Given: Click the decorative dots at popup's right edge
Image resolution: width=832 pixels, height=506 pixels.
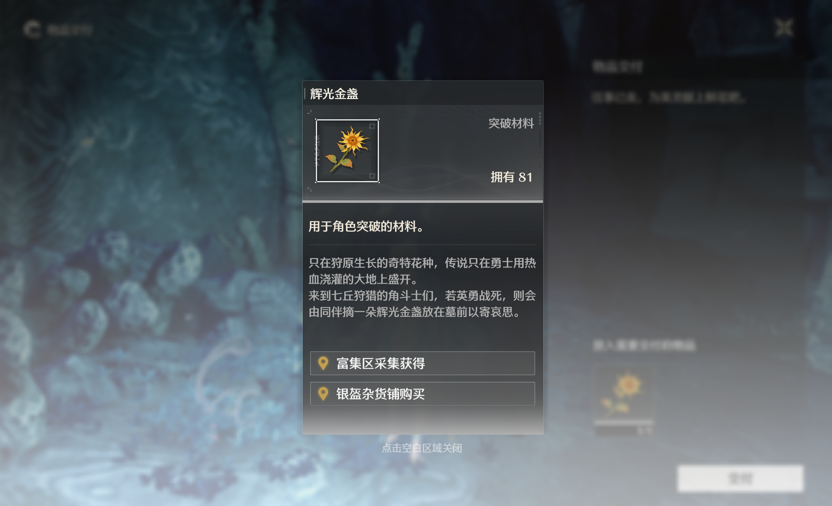Looking at the screenshot, I should 540,119.
